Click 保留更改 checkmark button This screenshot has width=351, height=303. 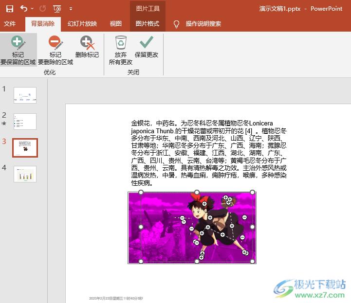coord(147,47)
